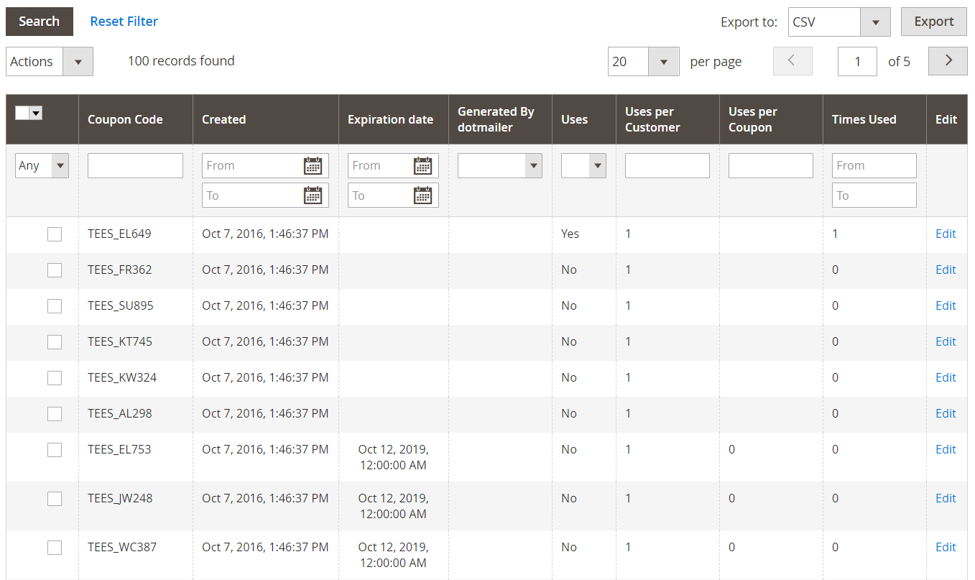This screenshot has height=580, width=975.
Task: Check the box beside TEES_KW324
Action: coord(55,378)
